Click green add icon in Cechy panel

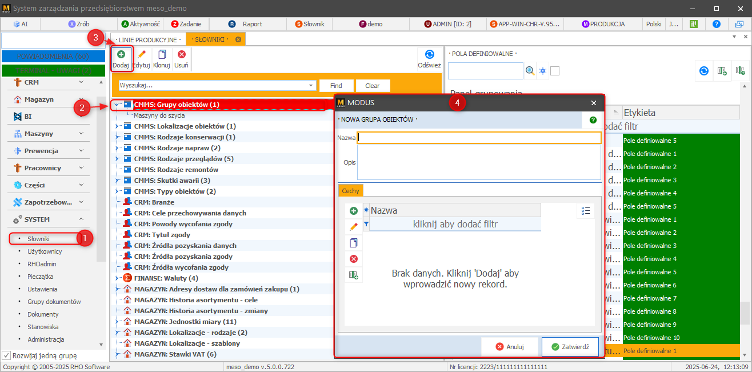[x=353, y=211]
